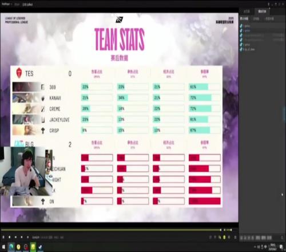Open the PotPlayer main menu dropdown
The image size is (286, 252).
coord(7,4)
